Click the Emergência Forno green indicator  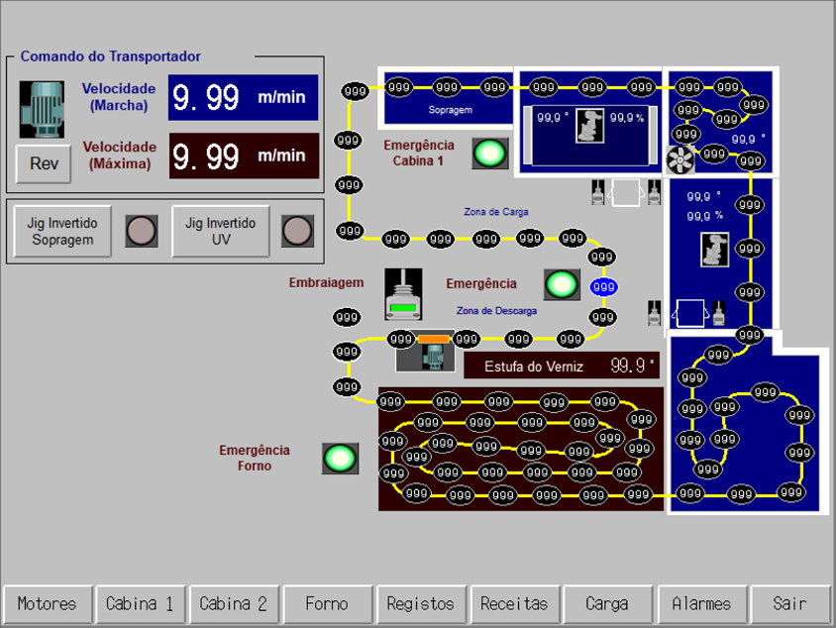coord(340,458)
